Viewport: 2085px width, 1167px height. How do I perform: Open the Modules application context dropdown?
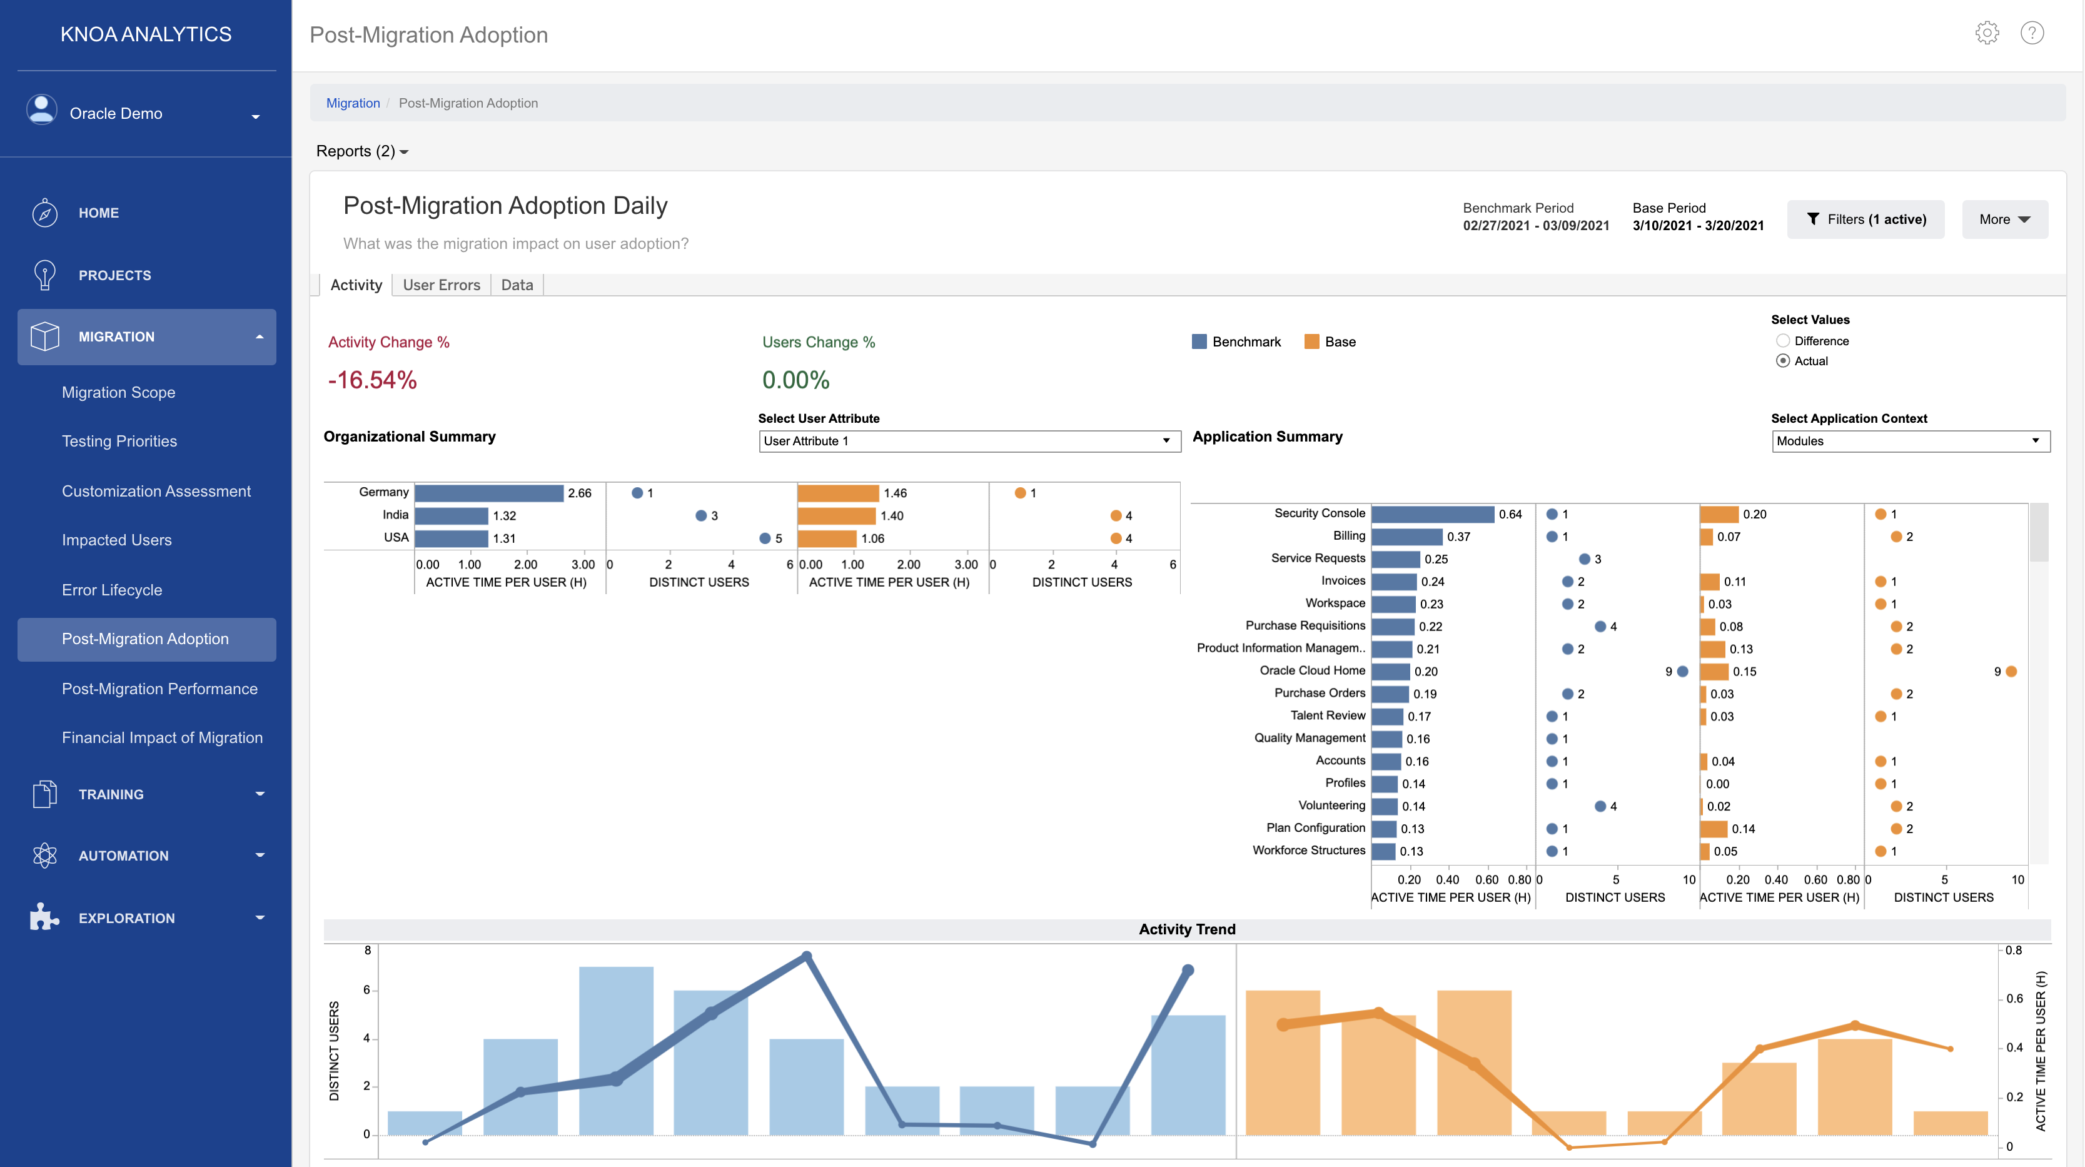point(1910,441)
